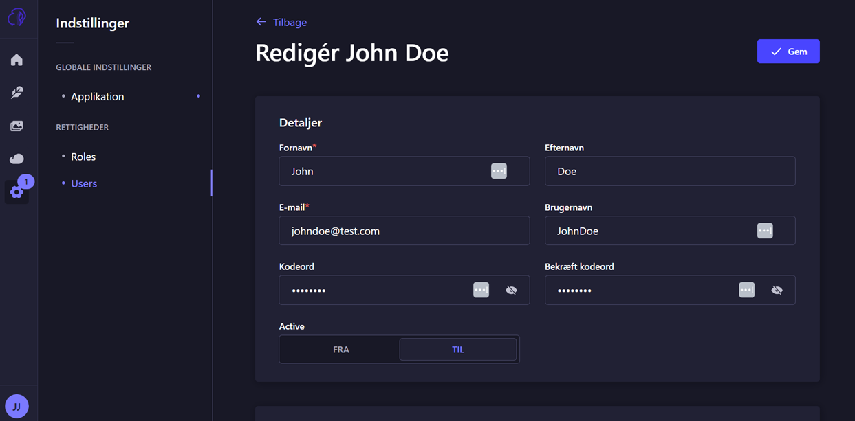
Task: Click the JJ user avatar
Action: (x=17, y=406)
